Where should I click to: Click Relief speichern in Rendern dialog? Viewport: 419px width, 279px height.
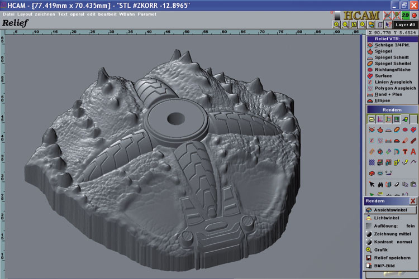click(x=391, y=258)
